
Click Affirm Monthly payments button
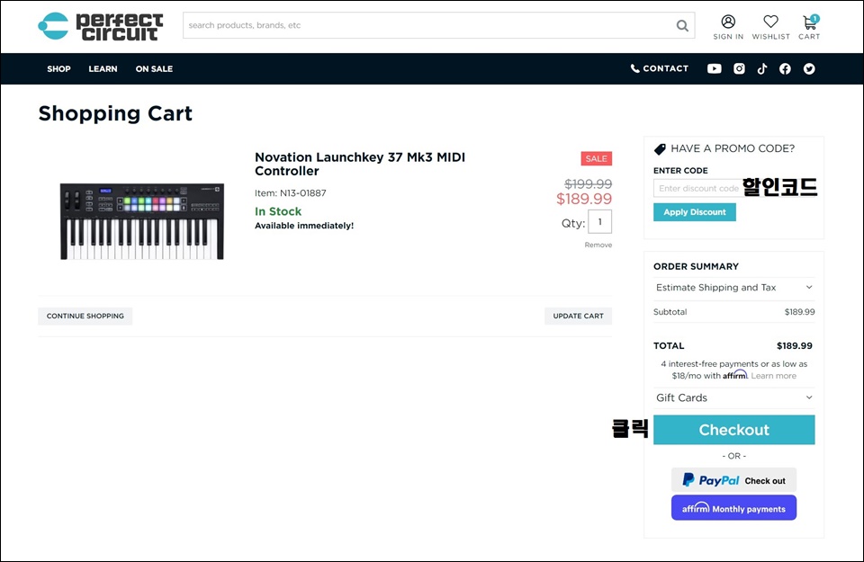[x=734, y=507]
